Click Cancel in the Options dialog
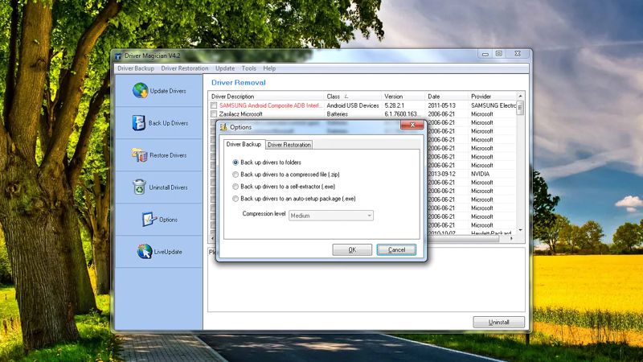 pos(396,249)
